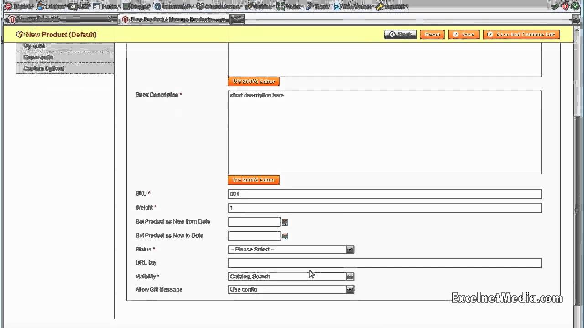Open calendar for Set Product as New from Date

click(285, 222)
